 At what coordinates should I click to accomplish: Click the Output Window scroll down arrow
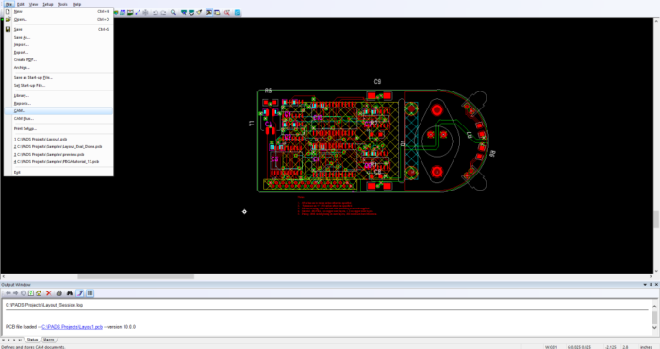point(654,327)
